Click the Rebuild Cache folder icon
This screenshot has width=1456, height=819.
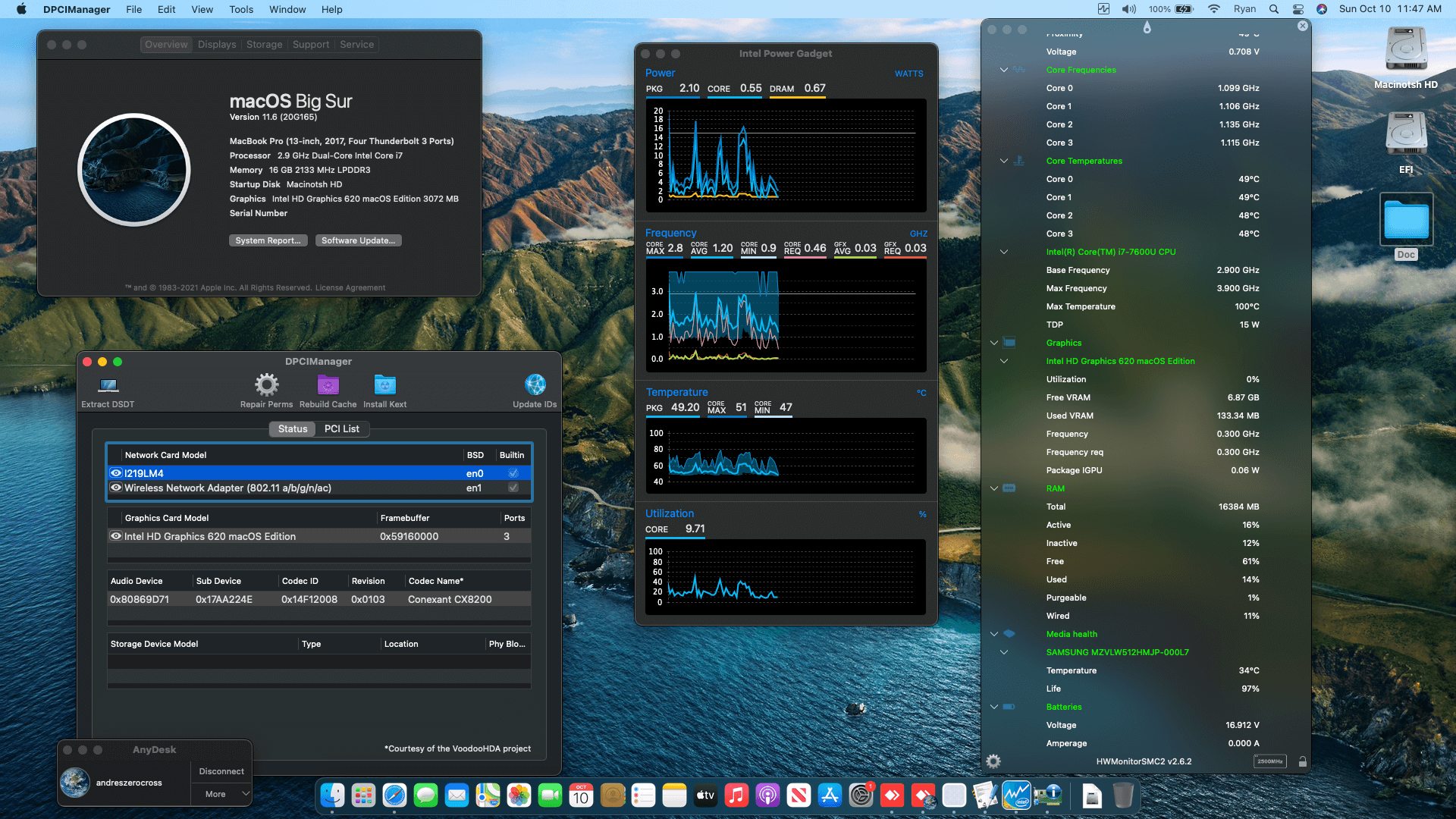[x=328, y=385]
